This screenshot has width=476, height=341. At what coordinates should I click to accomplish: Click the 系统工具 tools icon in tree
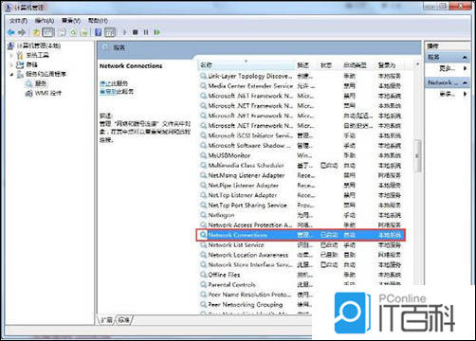coord(20,55)
